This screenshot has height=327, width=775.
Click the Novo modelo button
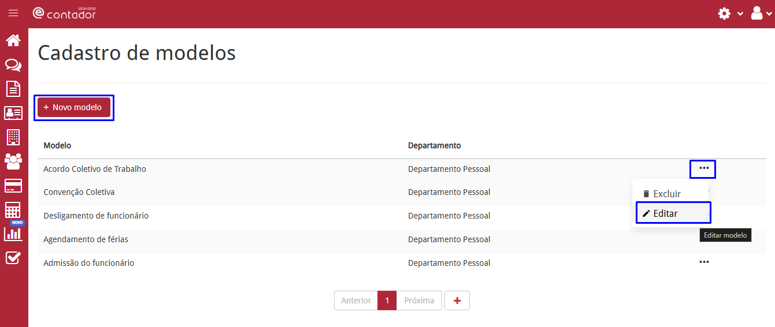point(74,107)
